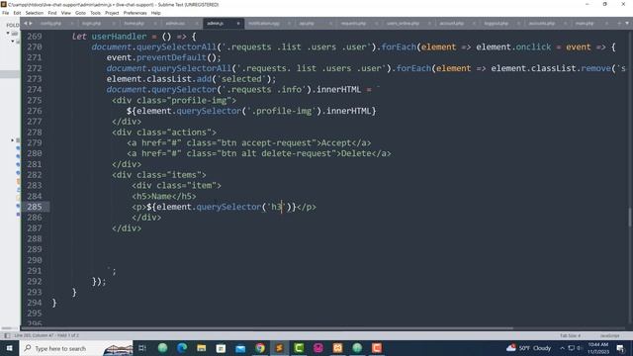Select Sublime Text icon in taskbar
This screenshot has width=633, height=356.
click(x=279, y=348)
